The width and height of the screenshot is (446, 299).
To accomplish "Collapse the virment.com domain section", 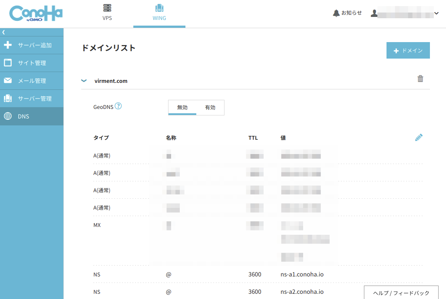I will point(84,80).
